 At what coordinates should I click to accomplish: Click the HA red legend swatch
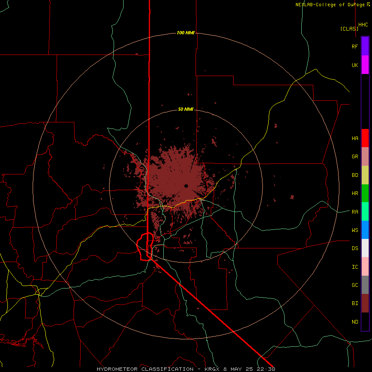pyautogui.click(x=365, y=138)
